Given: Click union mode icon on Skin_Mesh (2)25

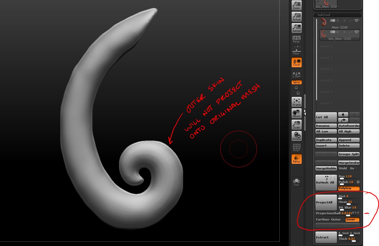Looking at the screenshot, I should point(333,32).
